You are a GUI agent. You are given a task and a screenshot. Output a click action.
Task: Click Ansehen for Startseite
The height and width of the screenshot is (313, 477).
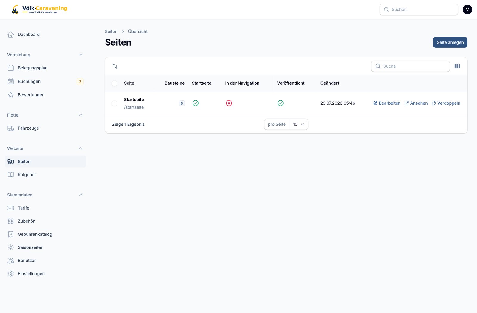[x=416, y=103]
